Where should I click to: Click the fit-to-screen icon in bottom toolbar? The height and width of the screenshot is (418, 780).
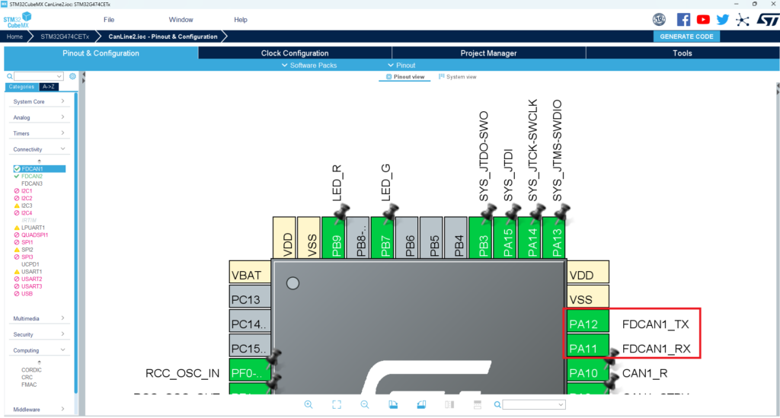(337, 404)
